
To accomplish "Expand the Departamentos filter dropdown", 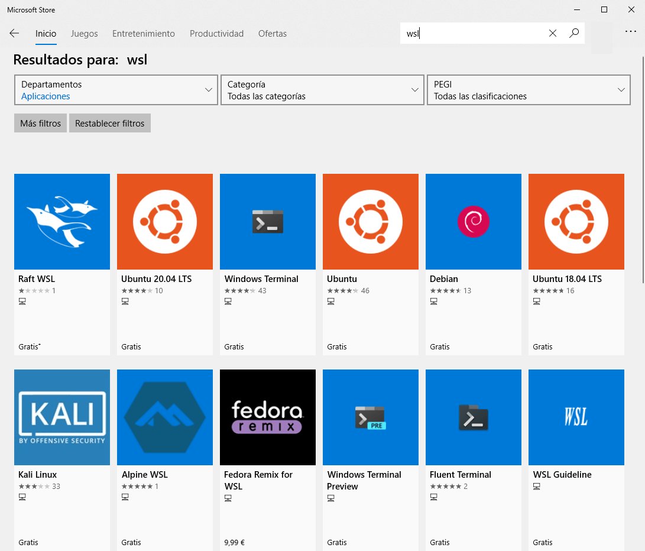I will pos(116,90).
